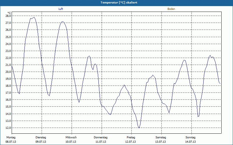This screenshot has width=233, height=145.
Task: Click the Samstag day label
Action: [x=161, y=137]
